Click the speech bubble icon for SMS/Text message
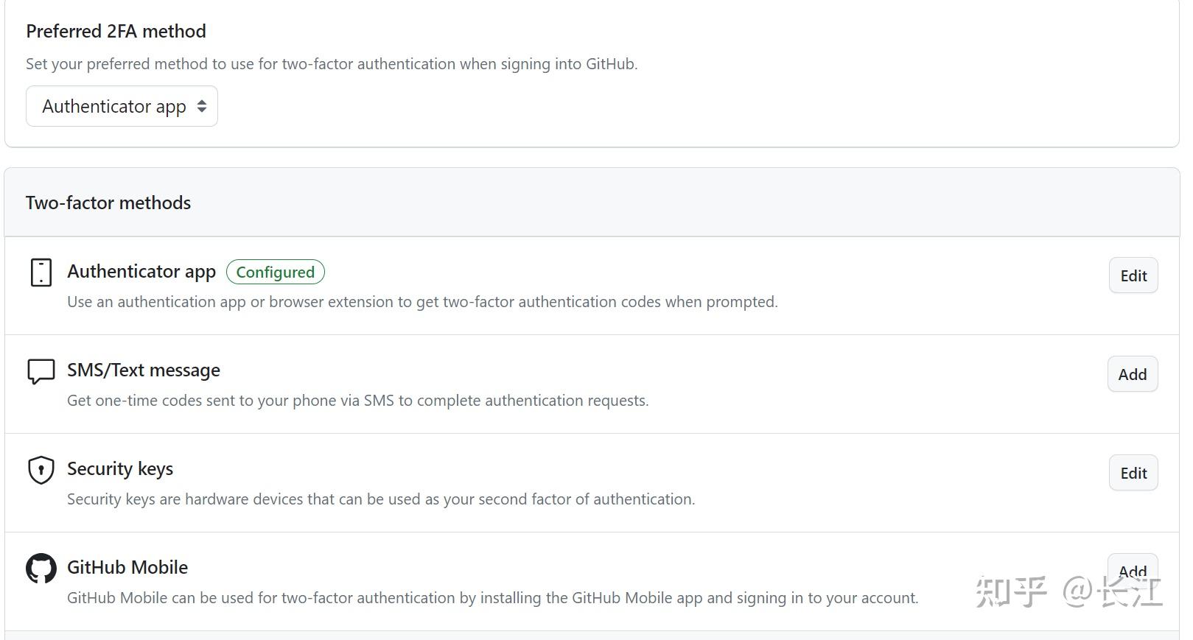The width and height of the screenshot is (1193, 640). [41, 370]
